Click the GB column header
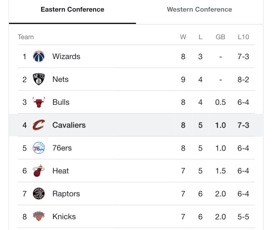 [x=220, y=37]
